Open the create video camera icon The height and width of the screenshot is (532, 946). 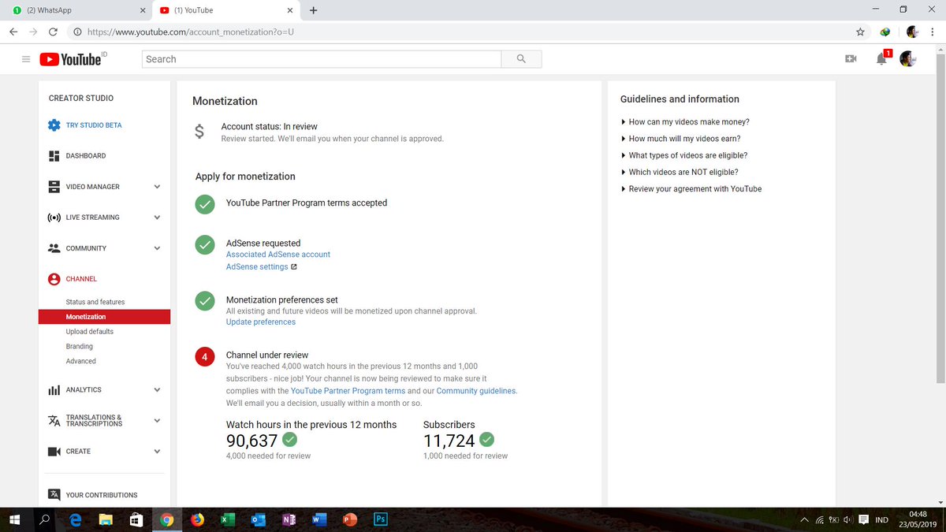pyautogui.click(x=851, y=59)
